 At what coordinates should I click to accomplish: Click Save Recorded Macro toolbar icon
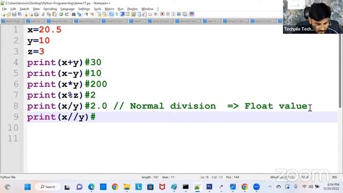(185, 14)
